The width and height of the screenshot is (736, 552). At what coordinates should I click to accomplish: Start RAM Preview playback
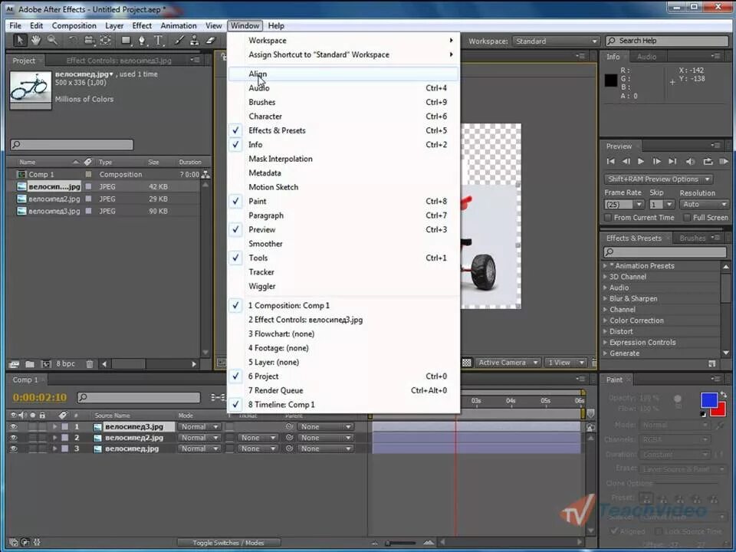(x=723, y=162)
